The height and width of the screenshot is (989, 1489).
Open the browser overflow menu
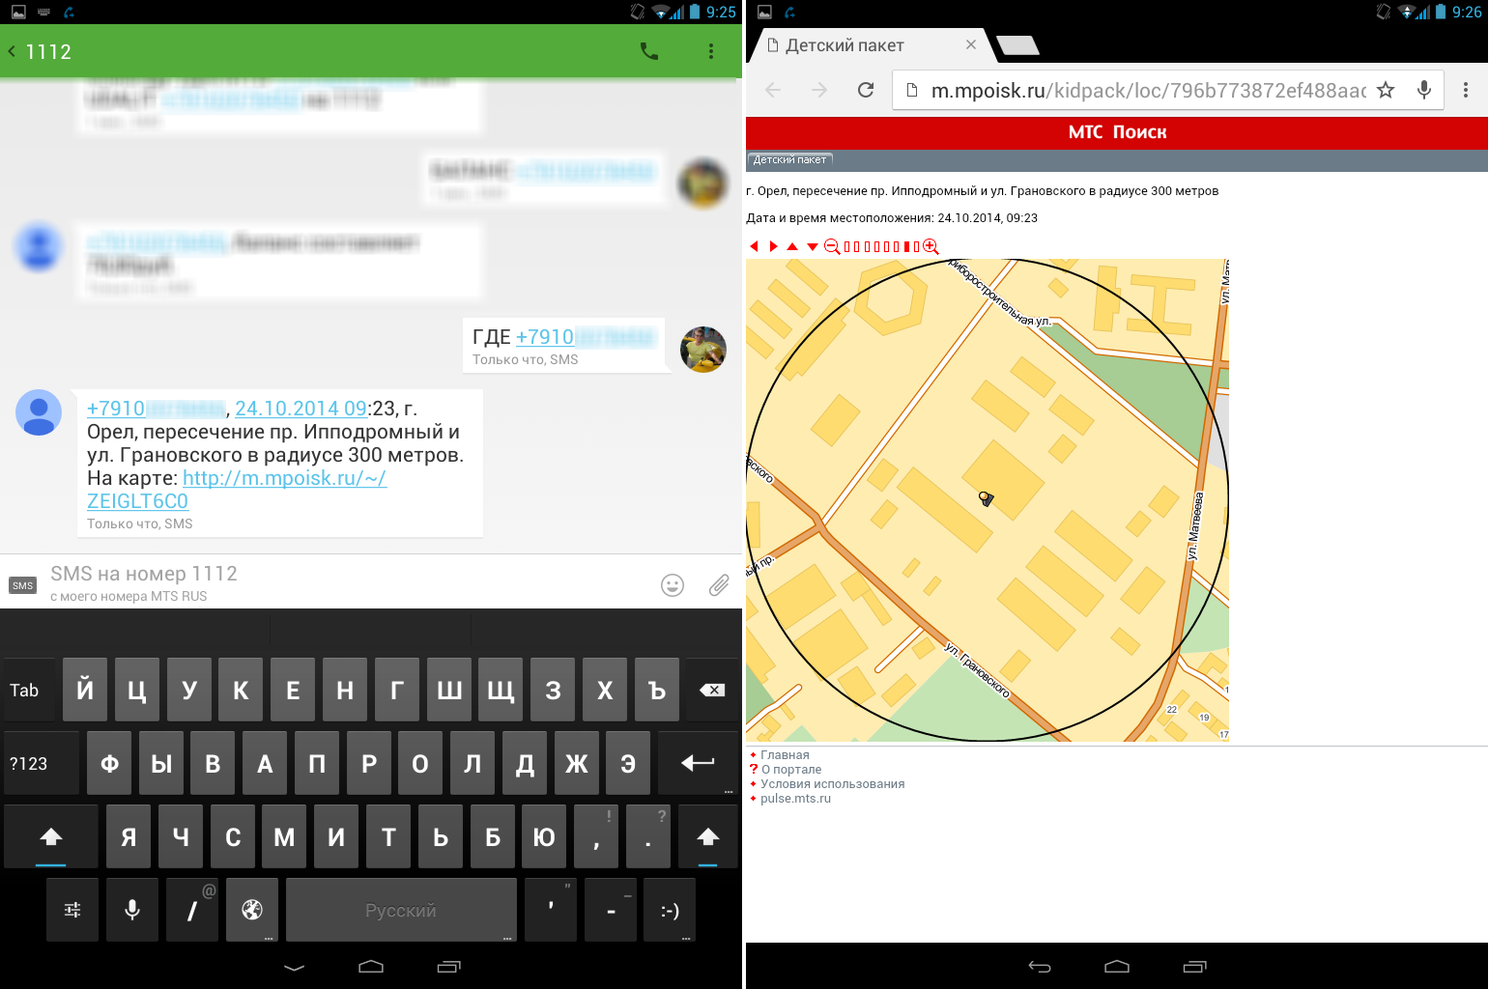pos(1466,90)
